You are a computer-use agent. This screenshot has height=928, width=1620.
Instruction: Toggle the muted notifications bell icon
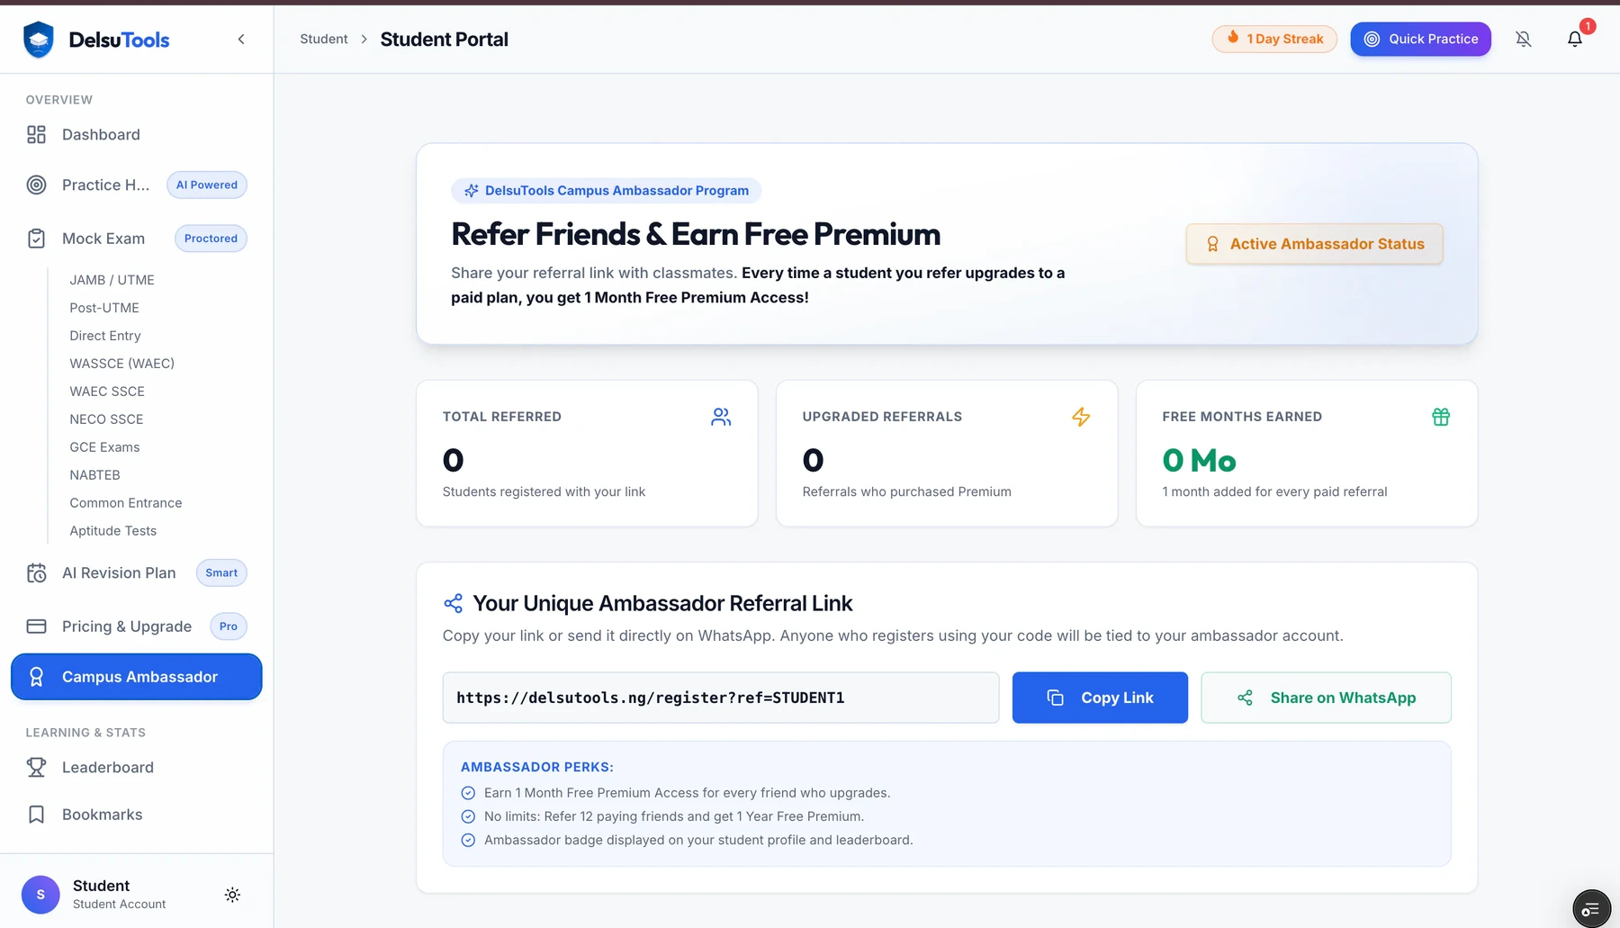coord(1524,39)
